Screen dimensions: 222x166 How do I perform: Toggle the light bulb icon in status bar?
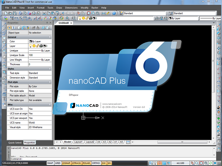click(155, 163)
